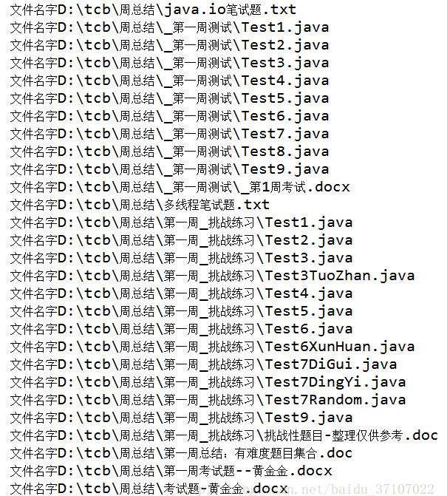Click the Test3TuoZhan.java line
Viewport: 447px width, 496px height.
click(x=213, y=276)
